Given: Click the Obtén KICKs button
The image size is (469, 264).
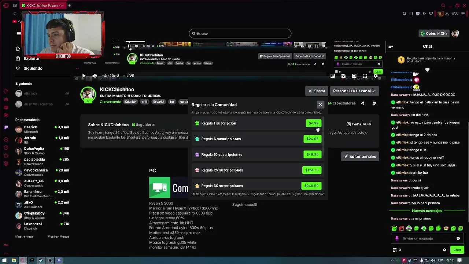Looking at the screenshot, I should click(434, 33).
